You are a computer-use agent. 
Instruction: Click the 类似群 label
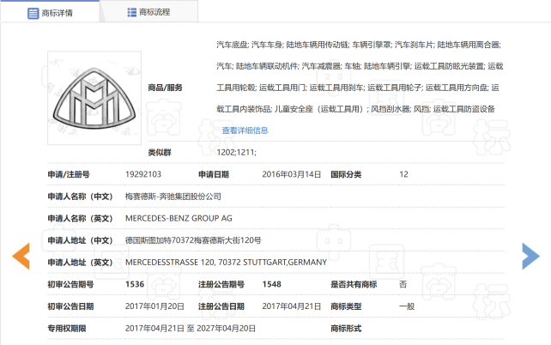click(160, 153)
